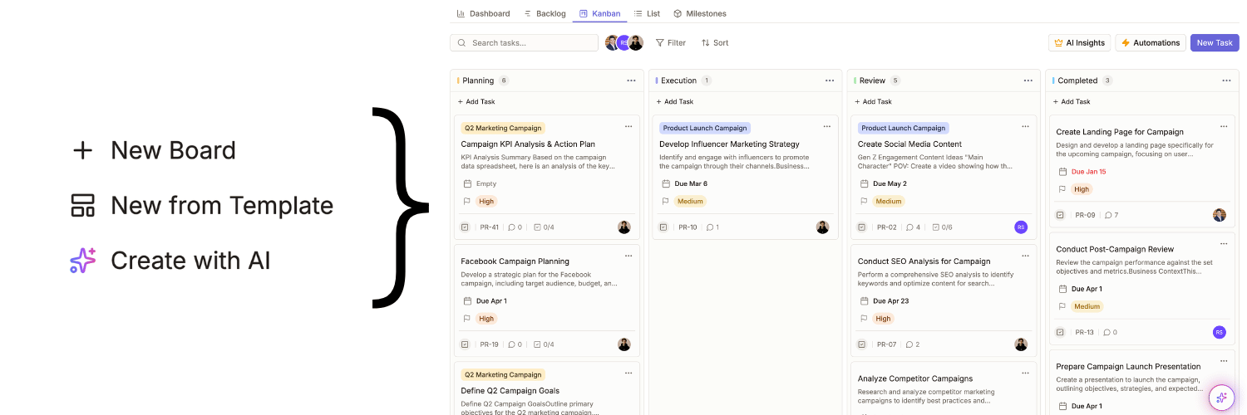This screenshot has height=415, width=1247.
Task: Open comments icon on PR-41 card
Action: (x=511, y=227)
